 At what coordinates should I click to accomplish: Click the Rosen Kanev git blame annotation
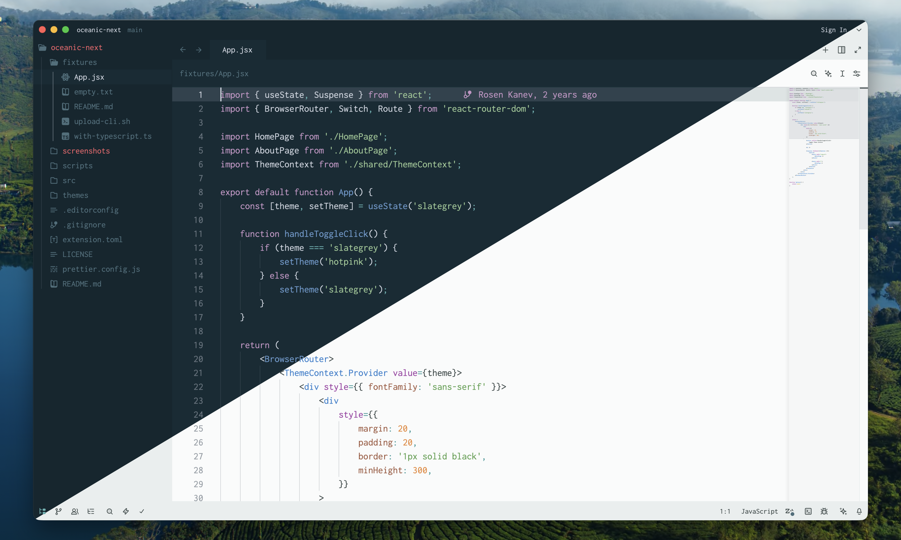click(x=530, y=95)
